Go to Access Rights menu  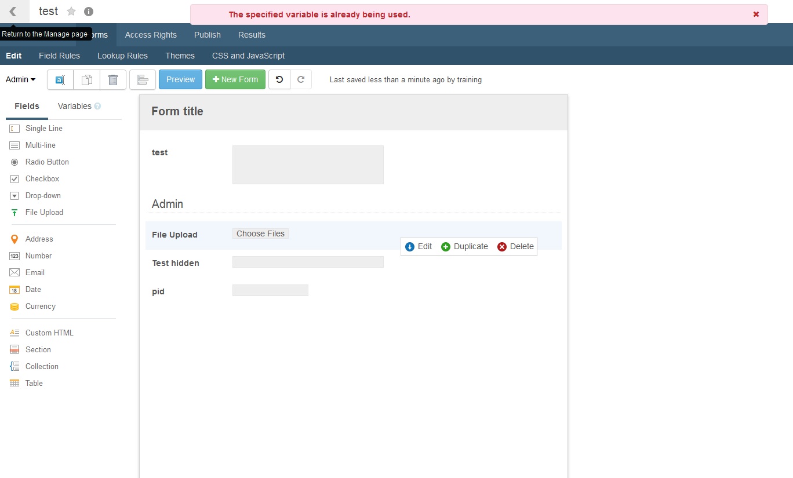coord(151,35)
